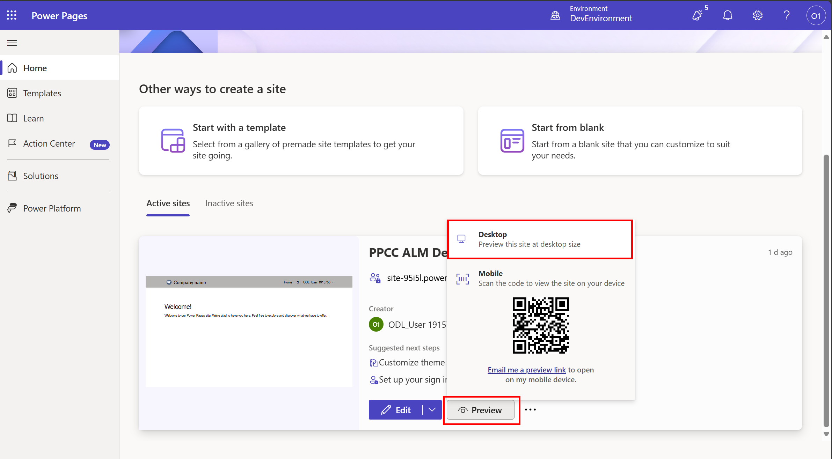This screenshot has width=832, height=459.
Task: Click the page vertical scrollbar
Action: 826,290
